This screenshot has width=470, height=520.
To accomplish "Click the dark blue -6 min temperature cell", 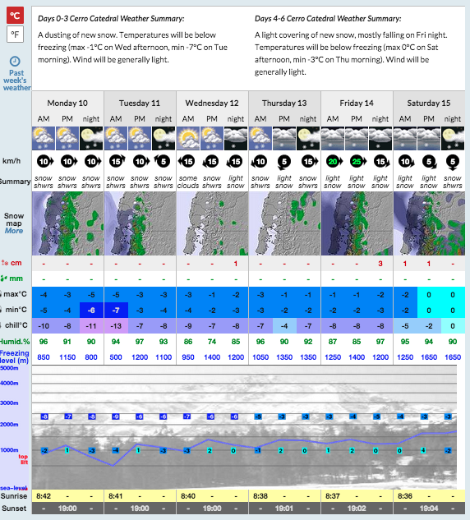I will [91, 311].
